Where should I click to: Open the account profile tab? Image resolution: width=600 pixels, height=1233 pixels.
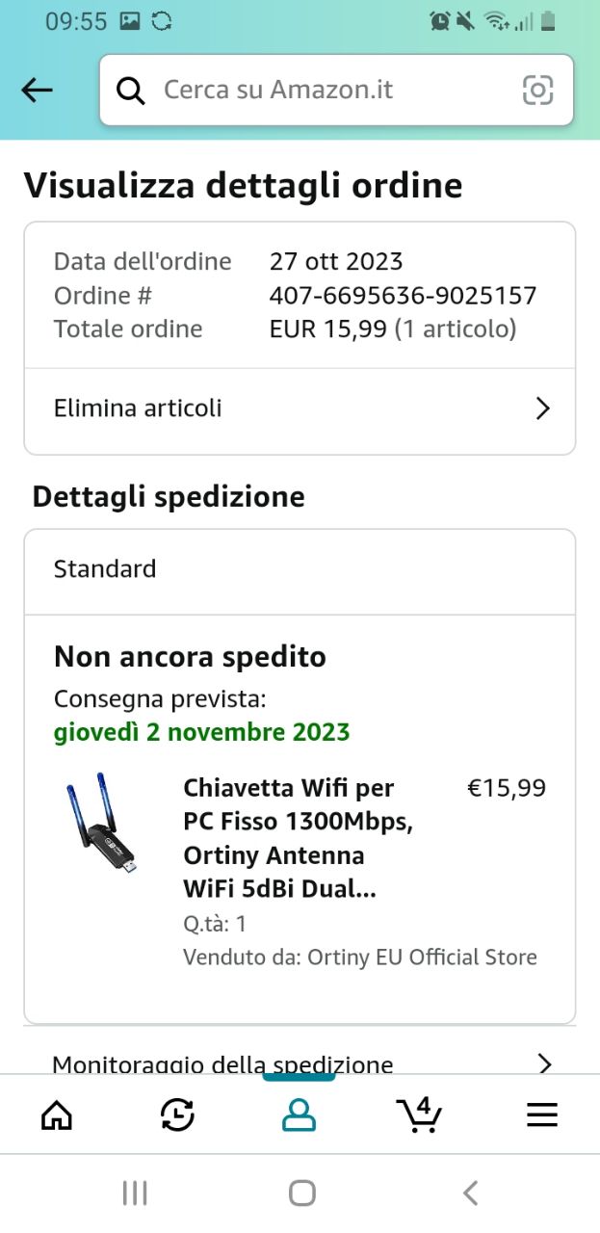point(299,1115)
